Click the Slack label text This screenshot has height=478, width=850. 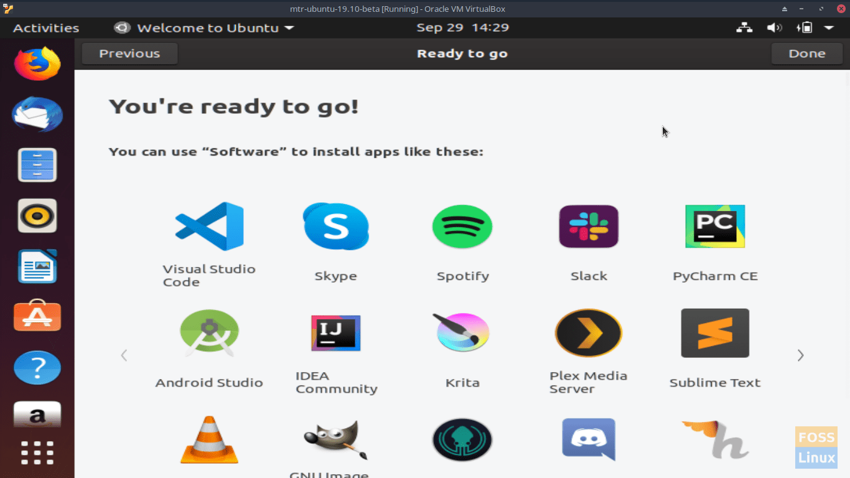[x=589, y=276]
